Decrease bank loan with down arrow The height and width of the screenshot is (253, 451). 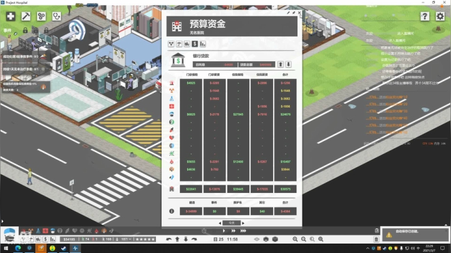click(x=288, y=65)
